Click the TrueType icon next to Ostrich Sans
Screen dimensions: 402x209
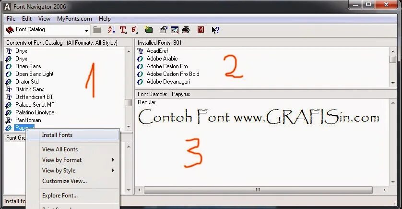(x=9, y=89)
